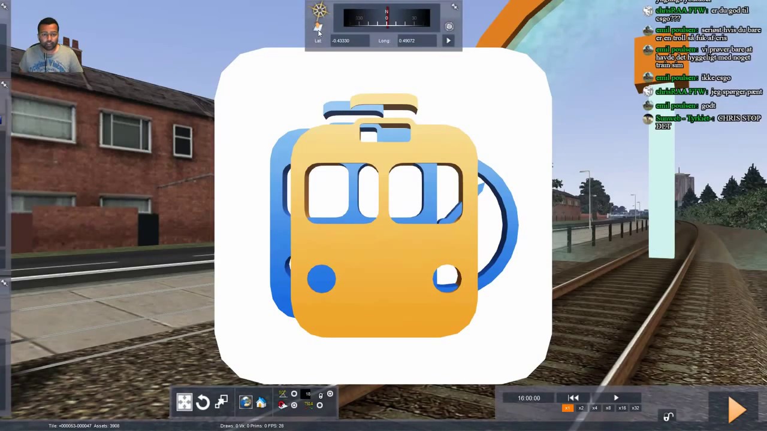Viewport: 767px width, 431px height.
Task: Click the globe world view icon
Action: (245, 402)
